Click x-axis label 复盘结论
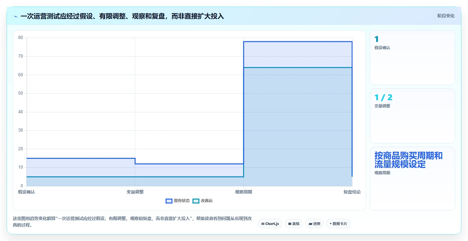 352,192
